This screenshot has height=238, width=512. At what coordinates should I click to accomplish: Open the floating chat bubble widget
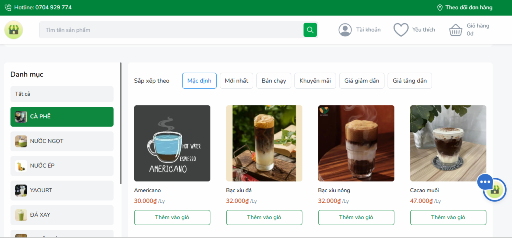point(486,182)
